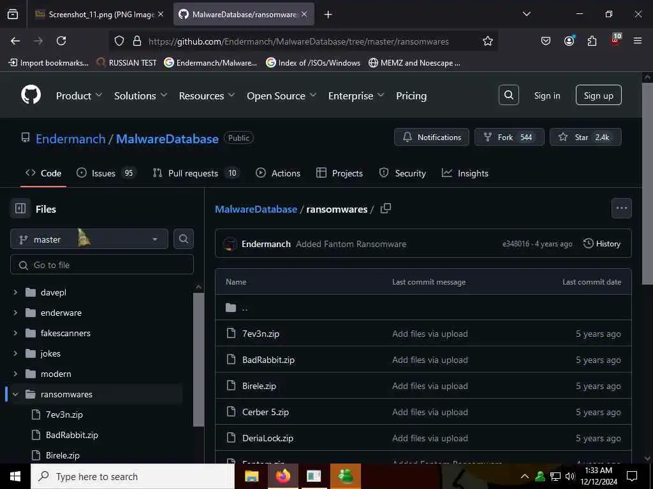List all tabs dropdown arrow
The width and height of the screenshot is (653, 489).
click(x=526, y=14)
